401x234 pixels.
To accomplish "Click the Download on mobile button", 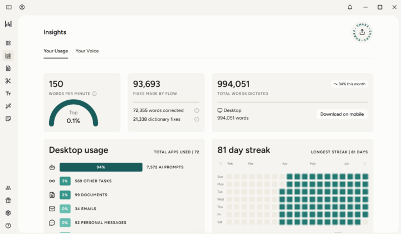I will point(342,114).
